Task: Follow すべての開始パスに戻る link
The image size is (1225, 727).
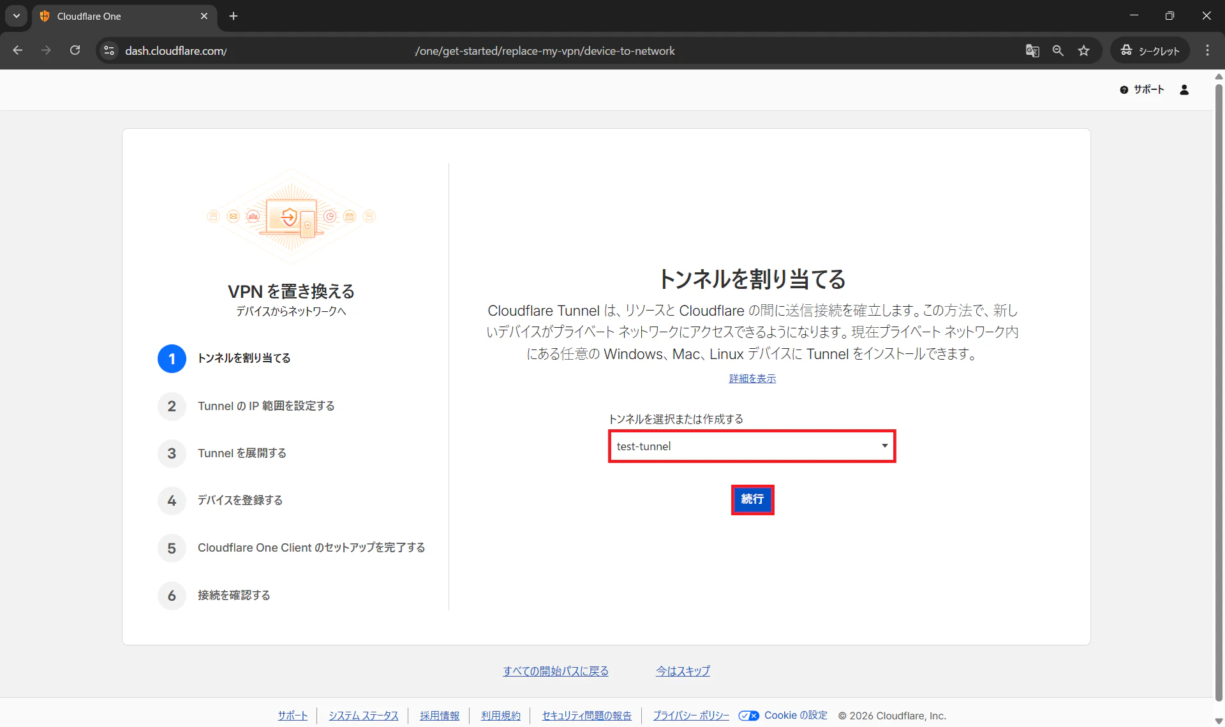Action: point(556,671)
